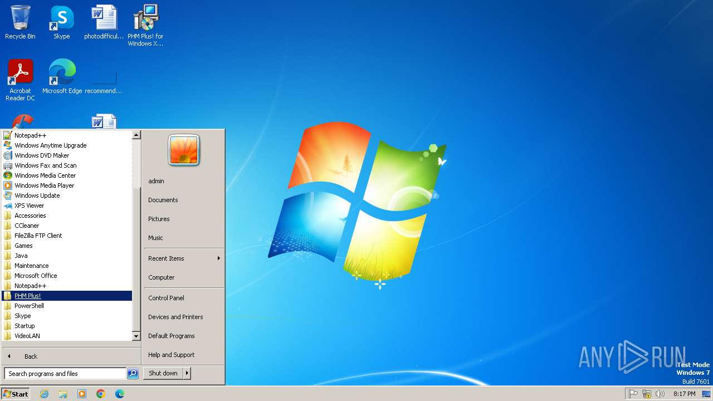Click the 8:17 PM system clock

[x=684, y=394]
